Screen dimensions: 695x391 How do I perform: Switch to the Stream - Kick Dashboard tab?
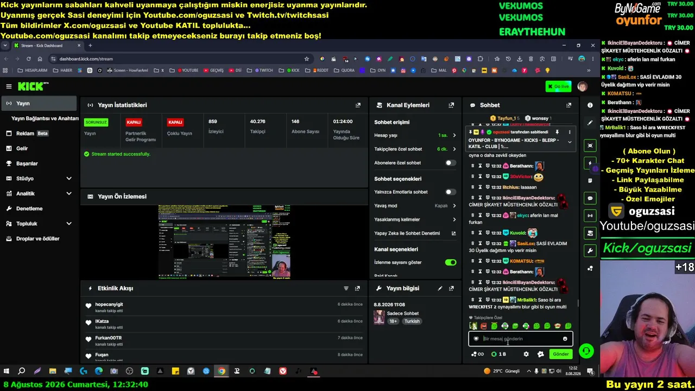(x=47, y=46)
